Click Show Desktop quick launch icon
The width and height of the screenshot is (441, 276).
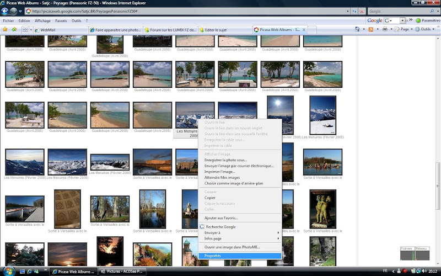click(22, 272)
